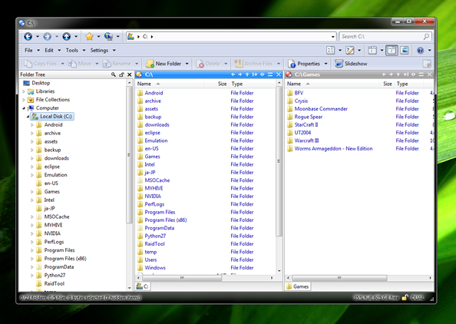
Task: Click the Properties info icon
Action: click(x=292, y=64)
